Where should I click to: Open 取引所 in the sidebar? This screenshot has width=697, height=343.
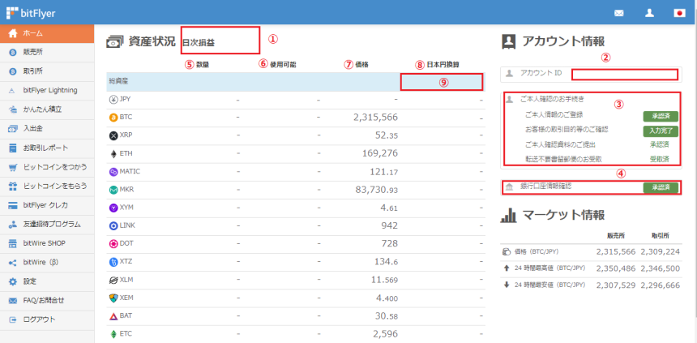[x=47, y=71]
